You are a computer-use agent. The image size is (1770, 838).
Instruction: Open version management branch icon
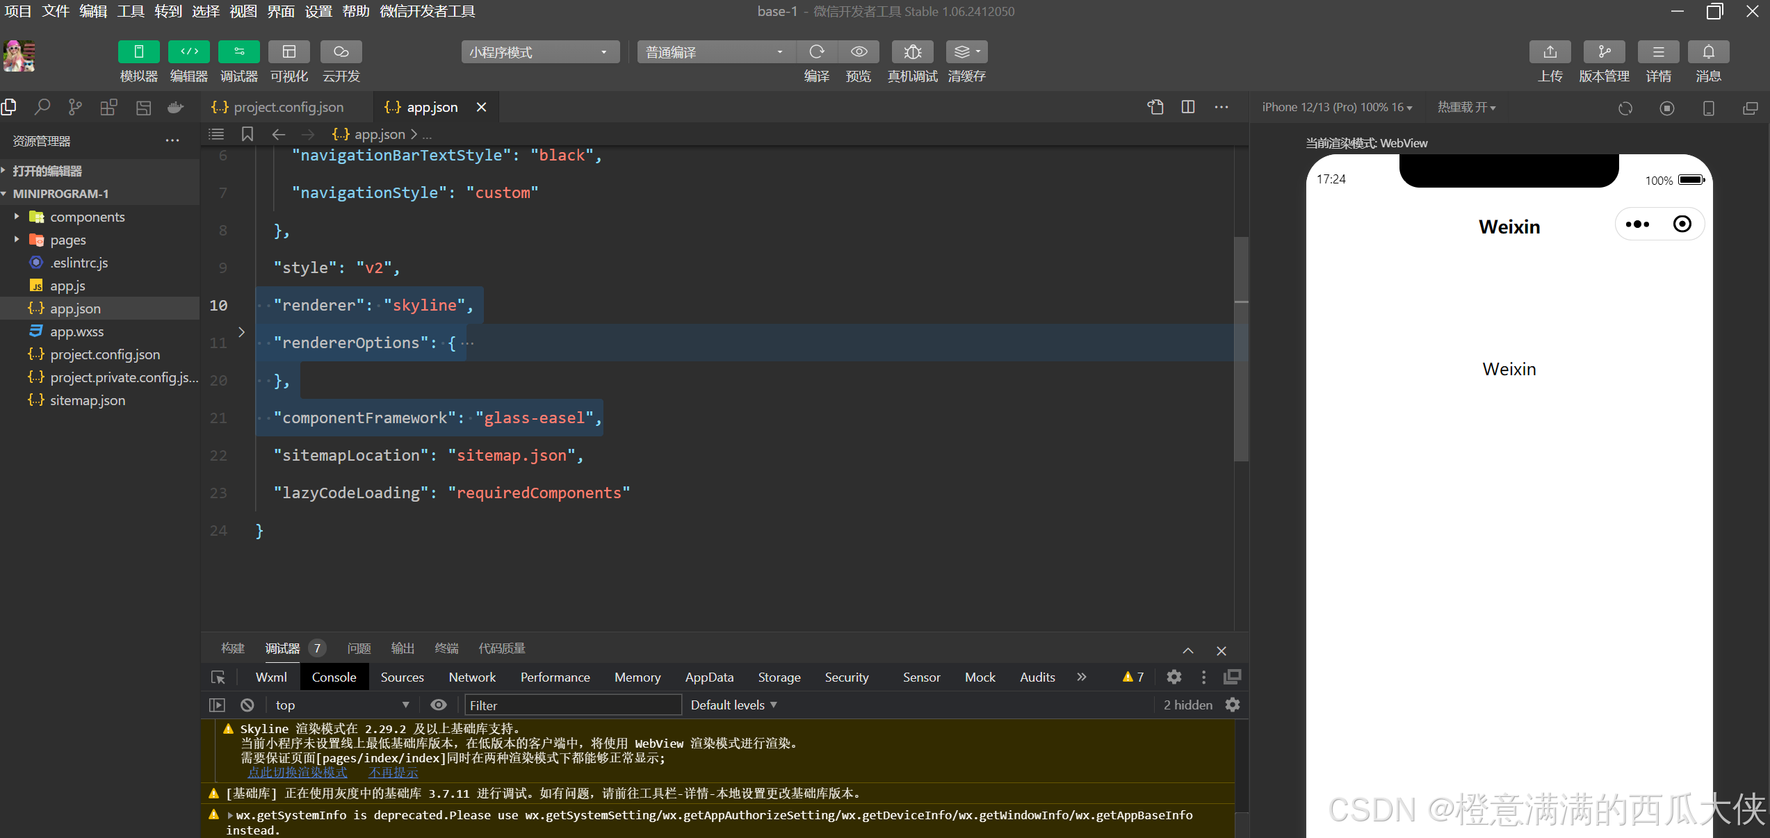coord(1604,52)
